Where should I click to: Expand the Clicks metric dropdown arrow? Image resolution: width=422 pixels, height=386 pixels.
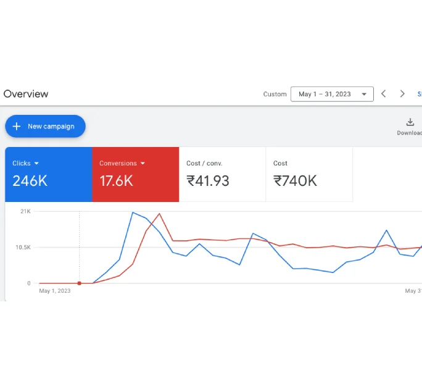pos(36,163)
